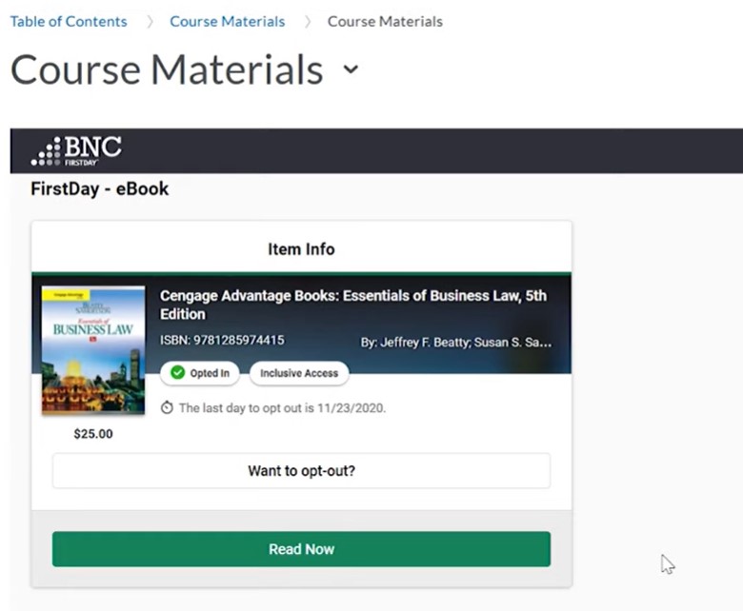Click the Opted In status label
The width and height of the screenshot is (743, 611).
(x=209, y=373)
